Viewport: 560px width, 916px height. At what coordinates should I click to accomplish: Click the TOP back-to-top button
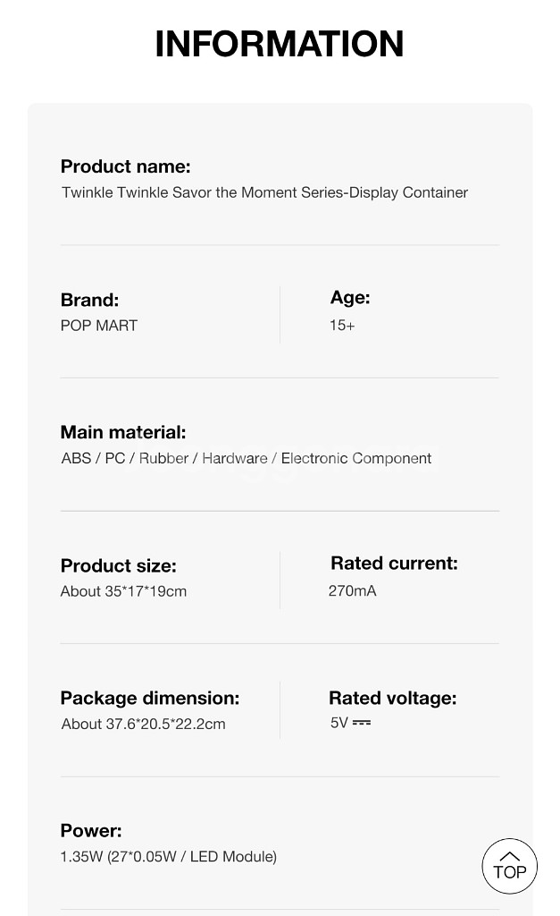click(509, 866)
